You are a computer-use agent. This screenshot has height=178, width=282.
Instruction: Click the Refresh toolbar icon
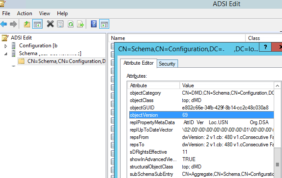[x=70, y=24]
